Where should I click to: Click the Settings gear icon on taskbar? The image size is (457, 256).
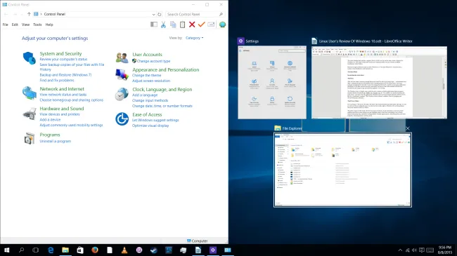(x=213, y=250)
